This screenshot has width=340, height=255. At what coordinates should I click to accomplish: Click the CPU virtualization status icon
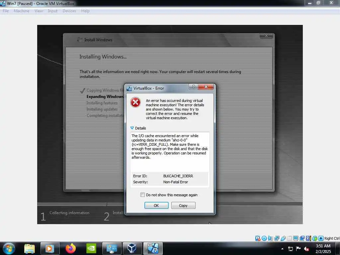pyautogui.click(x=308, y=238)
